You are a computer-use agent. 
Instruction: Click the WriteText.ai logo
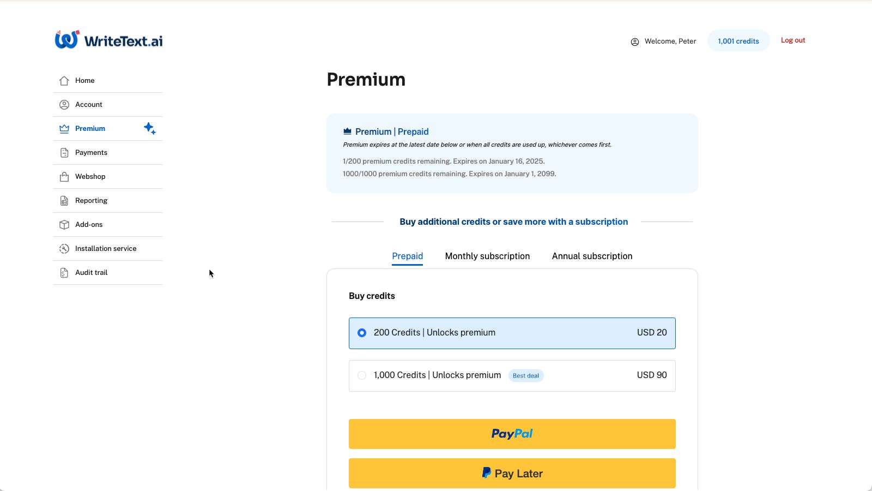click(108, 40)
